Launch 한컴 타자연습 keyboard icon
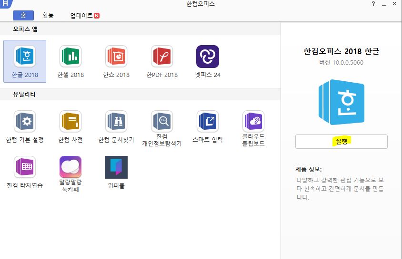 click(25, 167)
